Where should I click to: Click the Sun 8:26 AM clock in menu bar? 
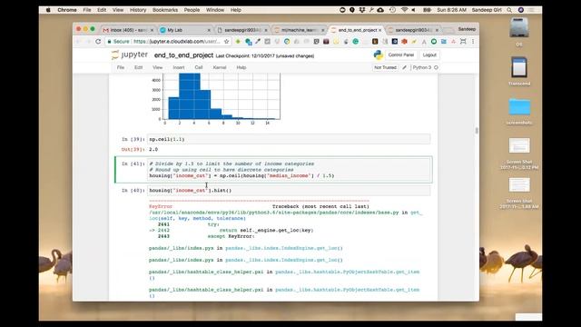click(451, 10)
